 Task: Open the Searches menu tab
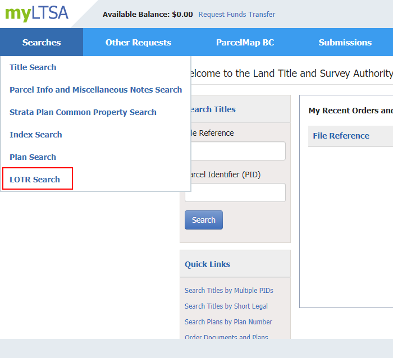[42, 42]
